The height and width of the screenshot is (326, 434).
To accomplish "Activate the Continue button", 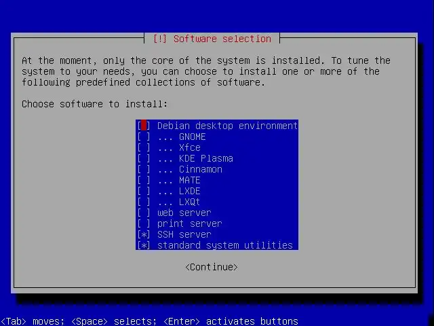I will [212, 267].
